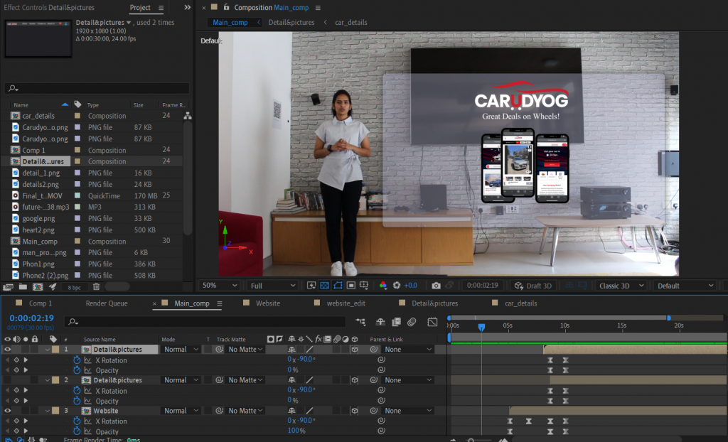Open the Full resolution dropdown
728x442 pixels.
coord(272,286)
